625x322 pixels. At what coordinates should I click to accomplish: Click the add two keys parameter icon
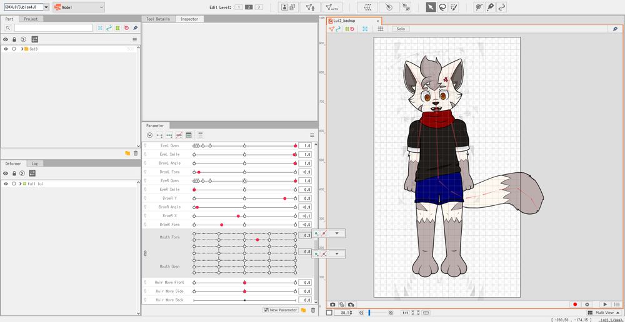coord(159,135)
